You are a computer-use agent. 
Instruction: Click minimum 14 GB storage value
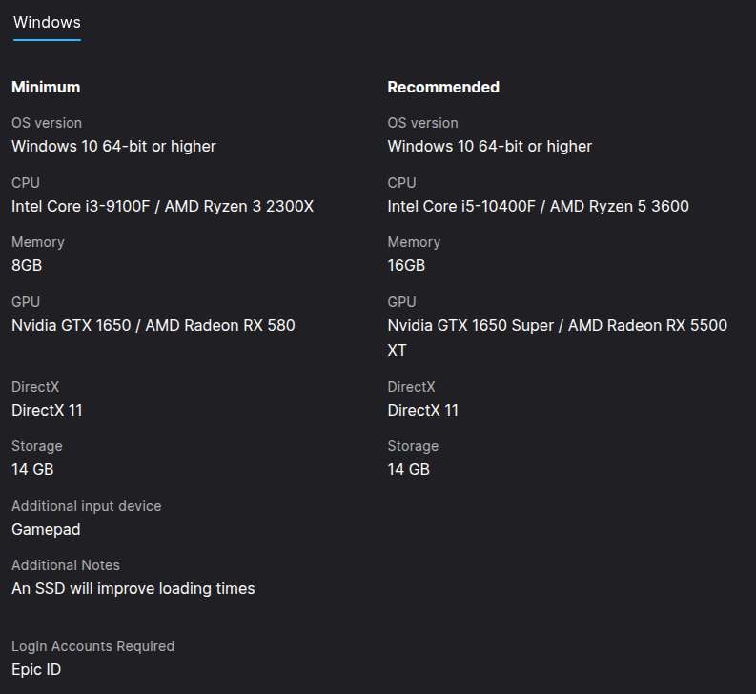click(32, 469)
